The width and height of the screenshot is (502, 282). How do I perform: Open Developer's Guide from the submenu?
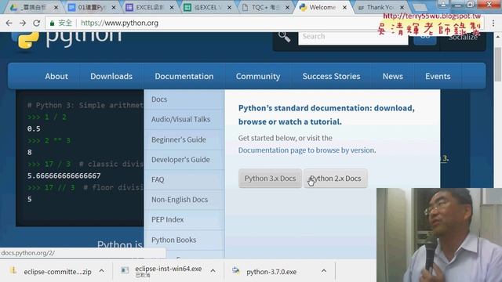[x=184, y=160]
